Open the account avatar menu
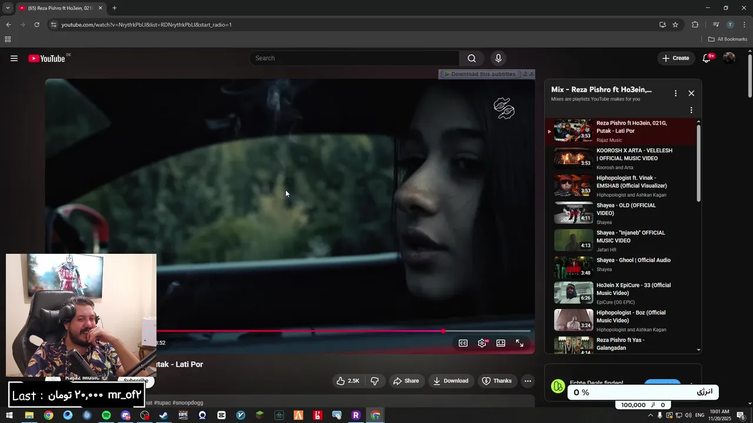753x423 pixels. point(729,58)
